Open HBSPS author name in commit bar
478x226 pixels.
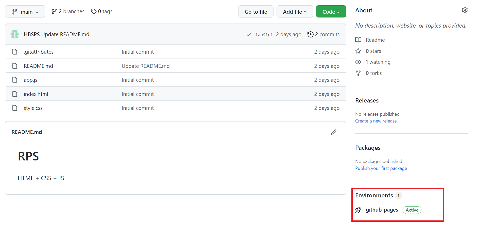32,34
